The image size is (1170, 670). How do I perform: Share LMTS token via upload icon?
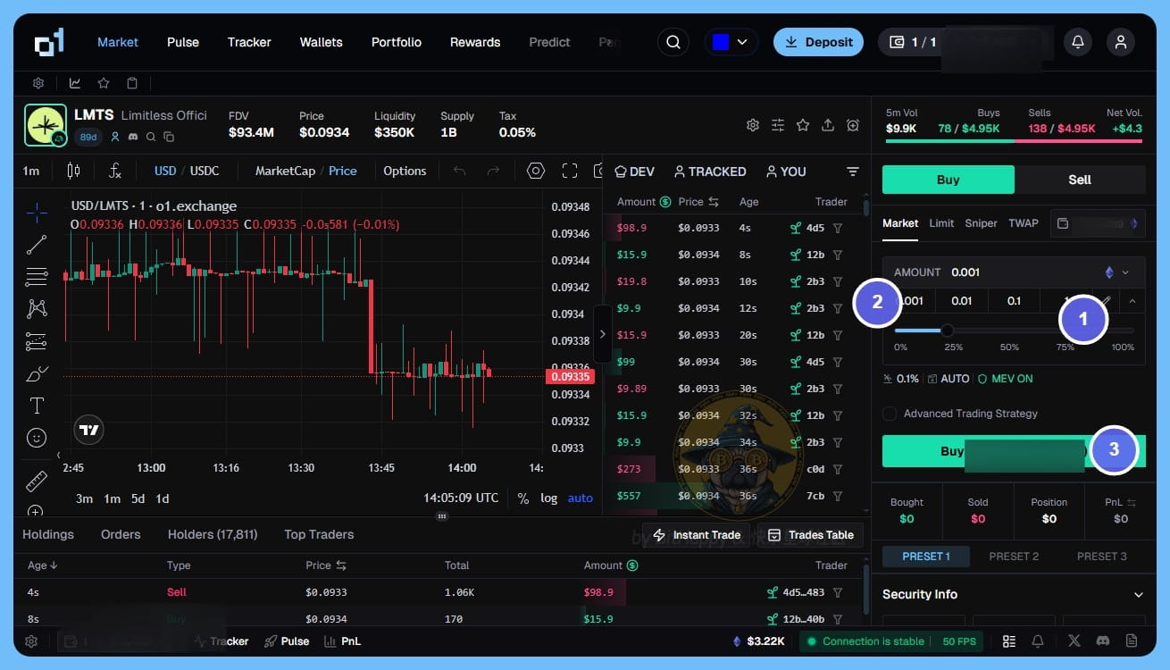point(828,125)
